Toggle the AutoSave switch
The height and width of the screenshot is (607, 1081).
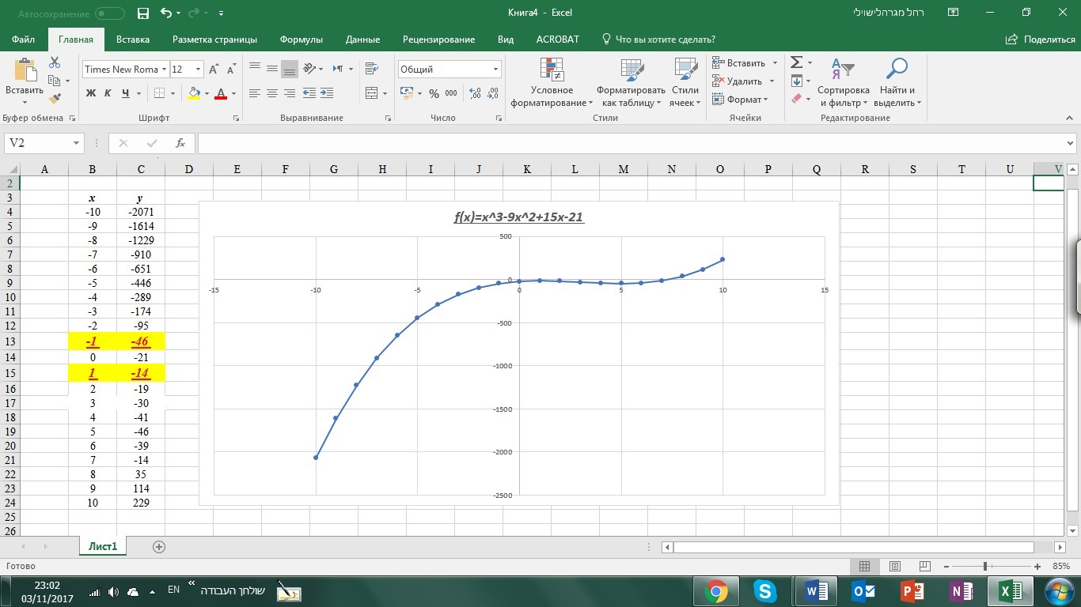tap(109, 13)
